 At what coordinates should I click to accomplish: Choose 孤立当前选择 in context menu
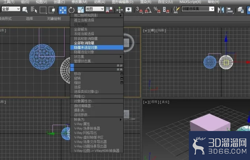tap(97, 20)
